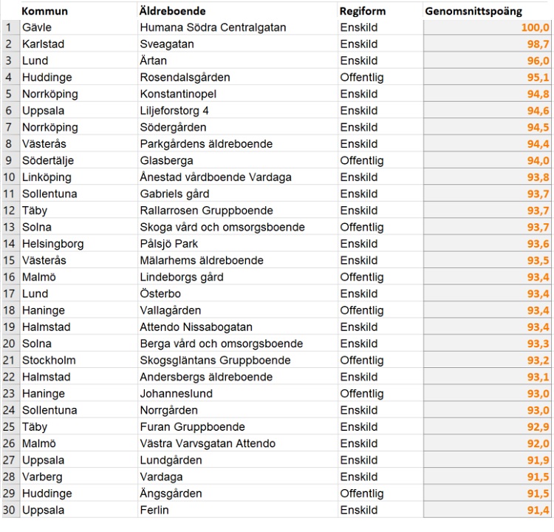This screenshot has width=554, height=532.
Task: Click the Äldreboende column header
Action: (172, 11)
